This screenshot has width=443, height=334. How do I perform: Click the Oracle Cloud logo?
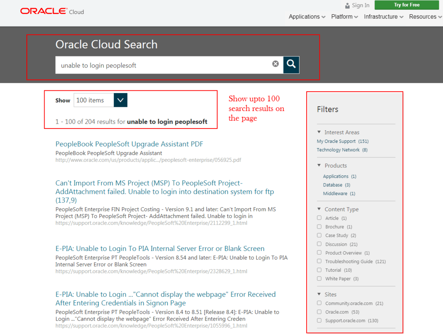coord(51,11)
